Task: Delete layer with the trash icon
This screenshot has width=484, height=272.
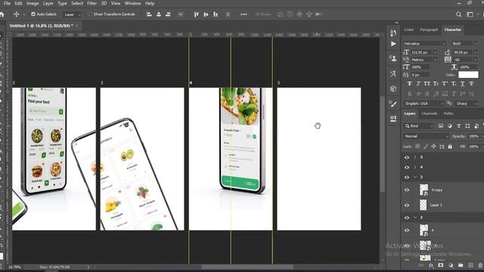Action: pyautogui.click(x=480, y=265)
